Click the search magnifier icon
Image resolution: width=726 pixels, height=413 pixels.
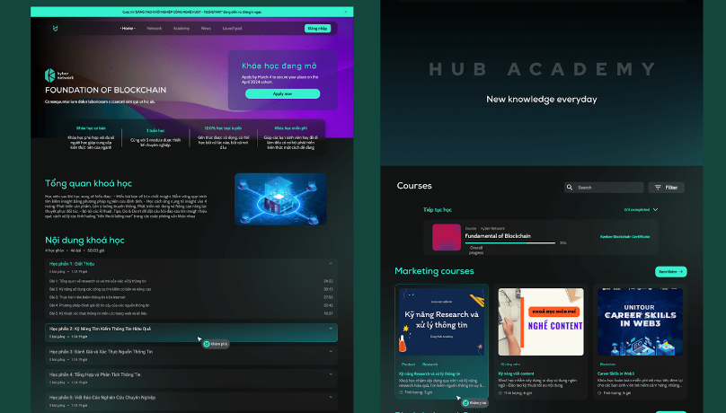tap(570, 188)
